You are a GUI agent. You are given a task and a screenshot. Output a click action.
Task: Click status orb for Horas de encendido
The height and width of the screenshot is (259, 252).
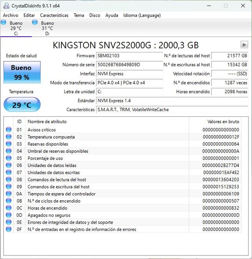tap(9, 208)
